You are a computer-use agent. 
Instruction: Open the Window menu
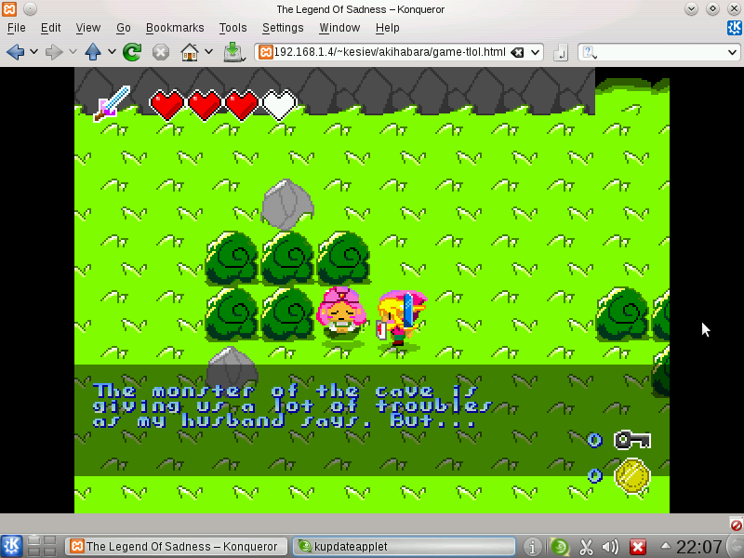339,28
